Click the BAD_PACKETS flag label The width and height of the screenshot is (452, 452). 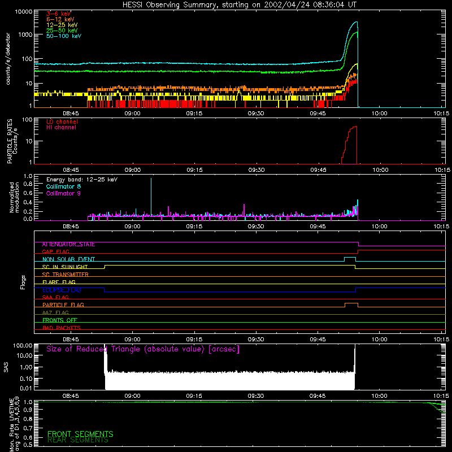62,328
